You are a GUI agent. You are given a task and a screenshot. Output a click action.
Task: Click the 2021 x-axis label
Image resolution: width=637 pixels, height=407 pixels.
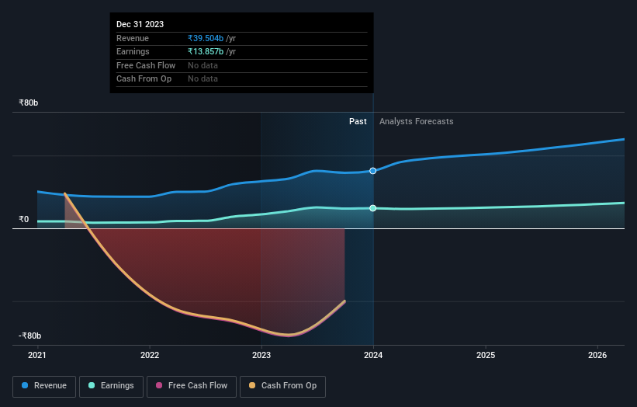tap(37, 355)
